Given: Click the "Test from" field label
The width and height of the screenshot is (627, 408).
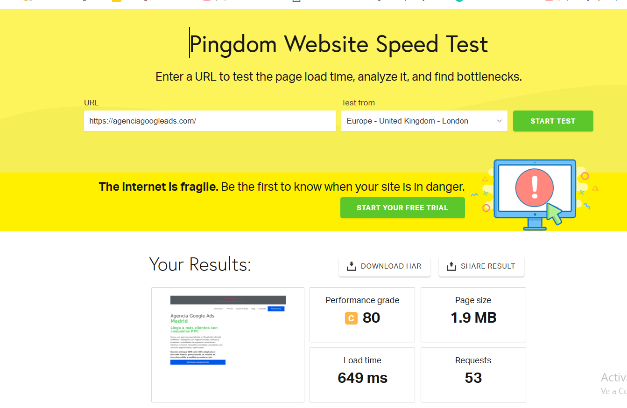Looking at the screenshot, I should pyautogui.click(x=358, y=103).
